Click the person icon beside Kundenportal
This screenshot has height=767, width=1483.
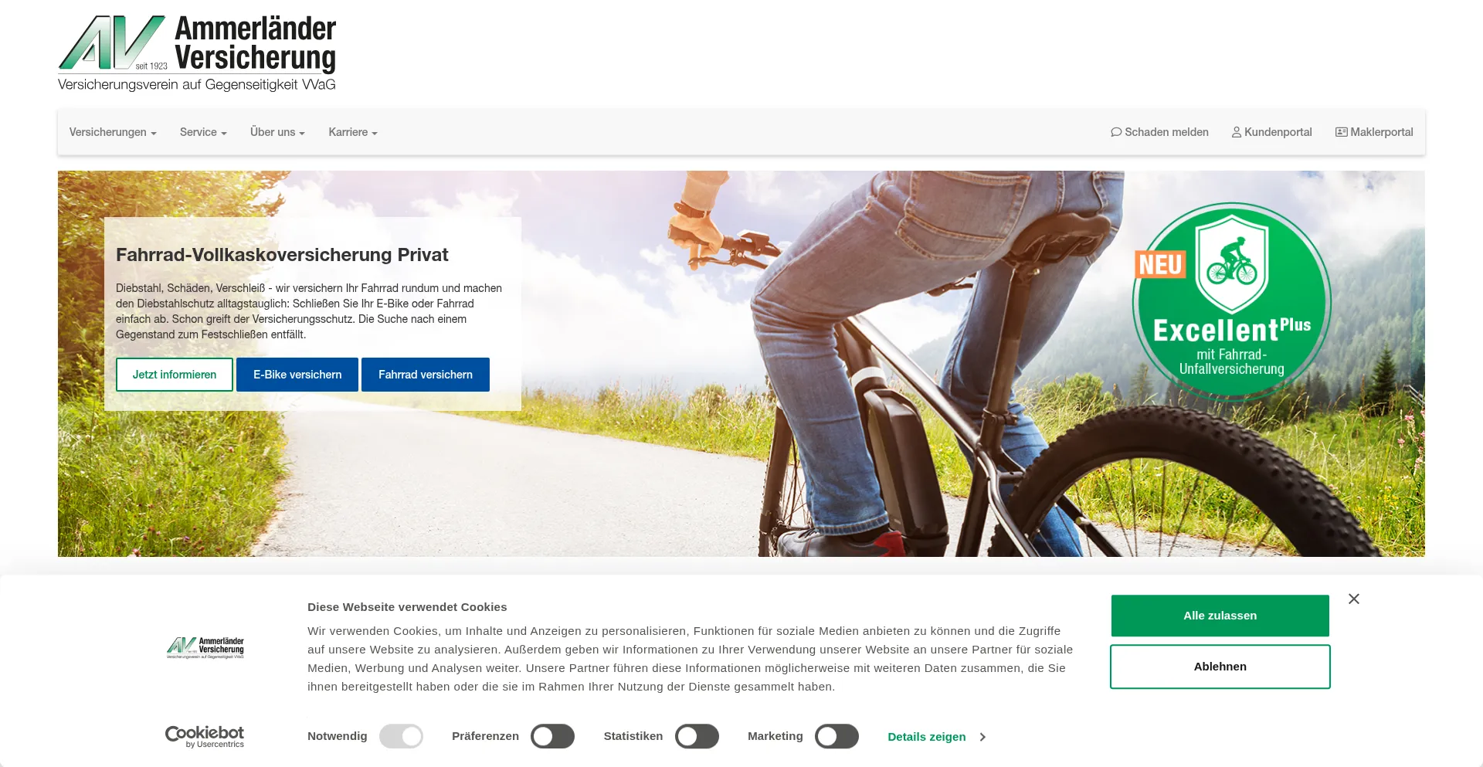point(1237,132)
